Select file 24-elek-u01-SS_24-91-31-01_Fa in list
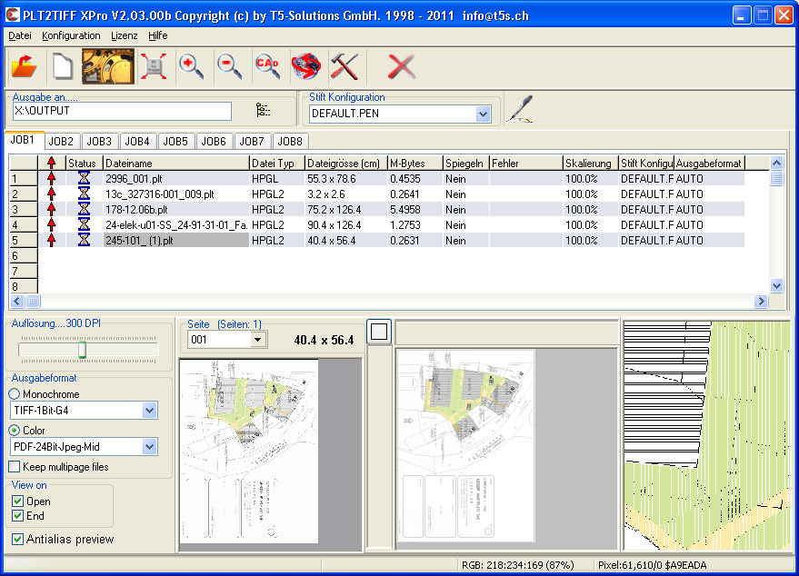This screenshot has width=799, height=576. point(176,224)
